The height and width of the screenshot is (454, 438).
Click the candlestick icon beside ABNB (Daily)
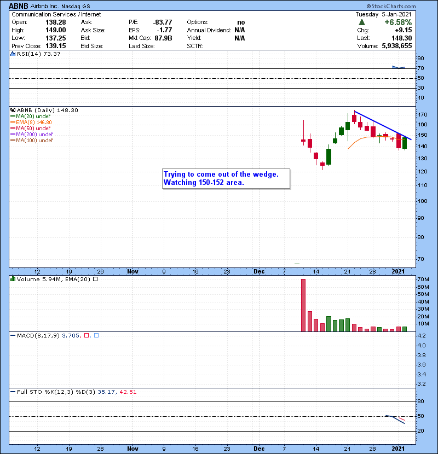point(13,110)
